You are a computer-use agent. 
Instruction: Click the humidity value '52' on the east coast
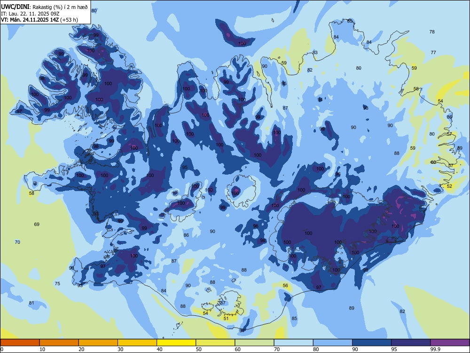click(x=449, y=186)
